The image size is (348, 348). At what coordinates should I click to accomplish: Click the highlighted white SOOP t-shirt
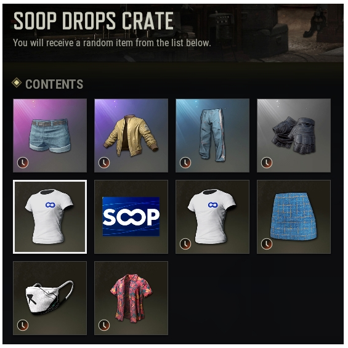(50, 217)
